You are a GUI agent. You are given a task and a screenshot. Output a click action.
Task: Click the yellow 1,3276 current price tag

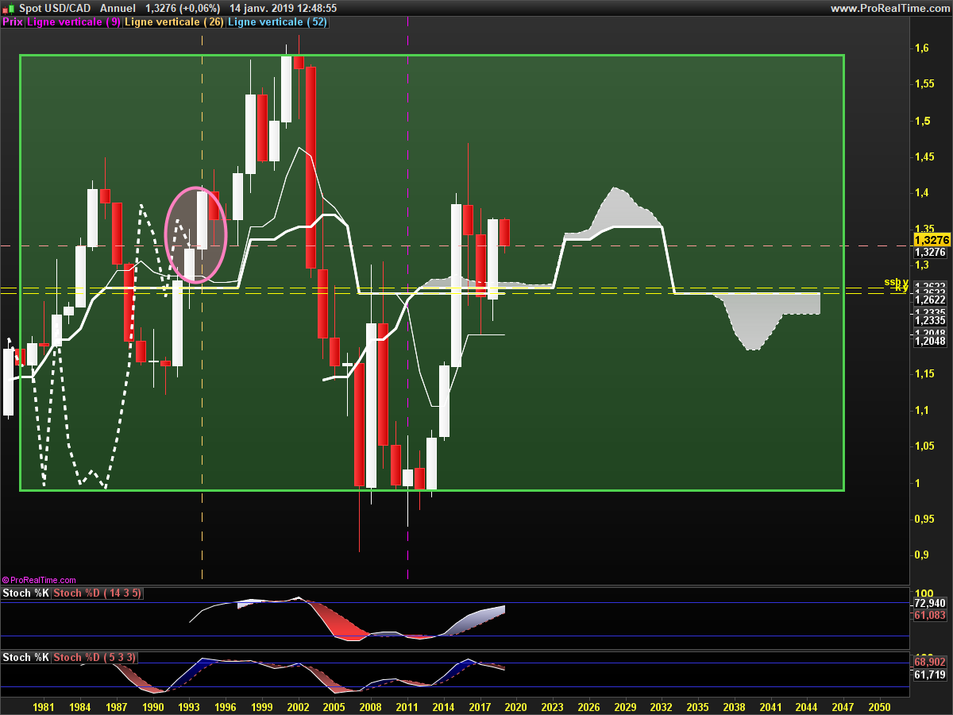[x=931, y=240]
